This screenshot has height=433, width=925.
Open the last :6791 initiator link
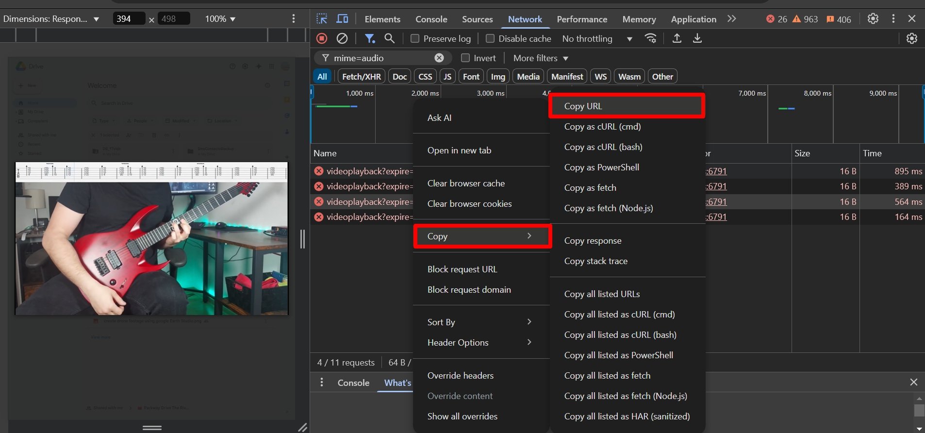[x=716, y=216]
